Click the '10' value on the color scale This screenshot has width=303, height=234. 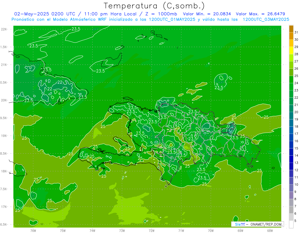(x=296, y=185)
